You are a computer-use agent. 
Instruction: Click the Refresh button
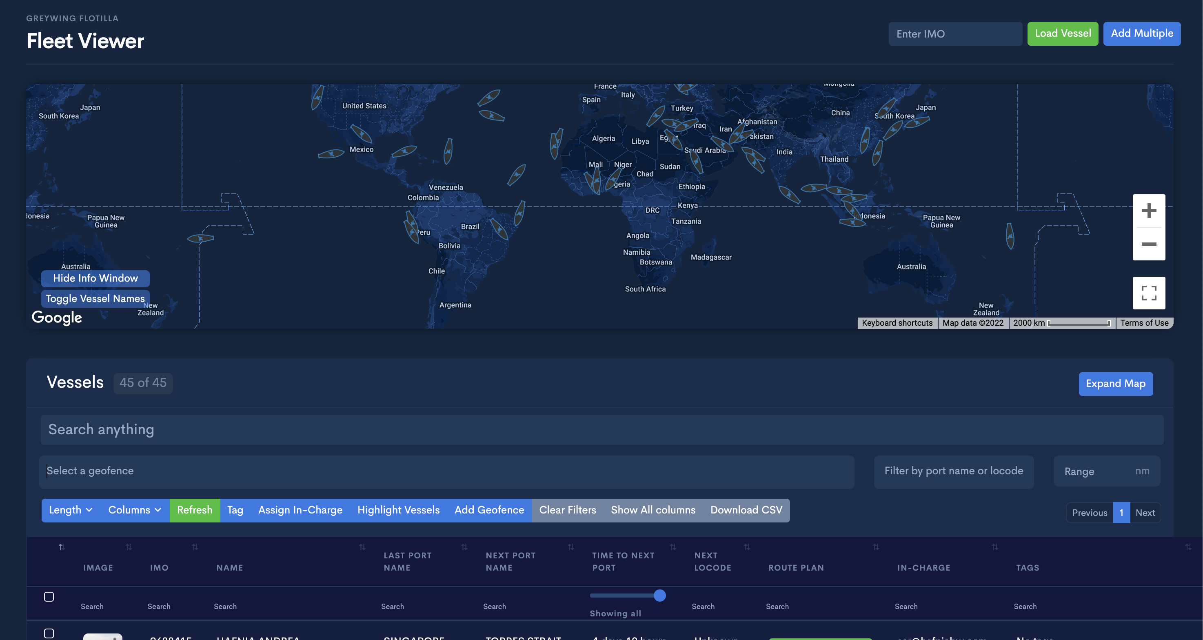pyautogui.click(x=195, y=510)
